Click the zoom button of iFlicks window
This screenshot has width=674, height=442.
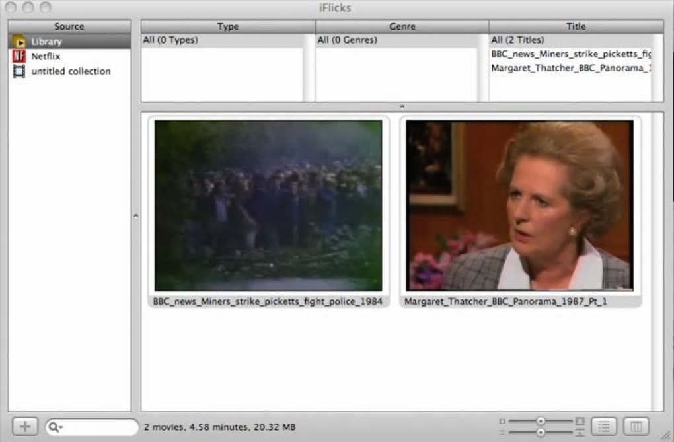[45, 7]
